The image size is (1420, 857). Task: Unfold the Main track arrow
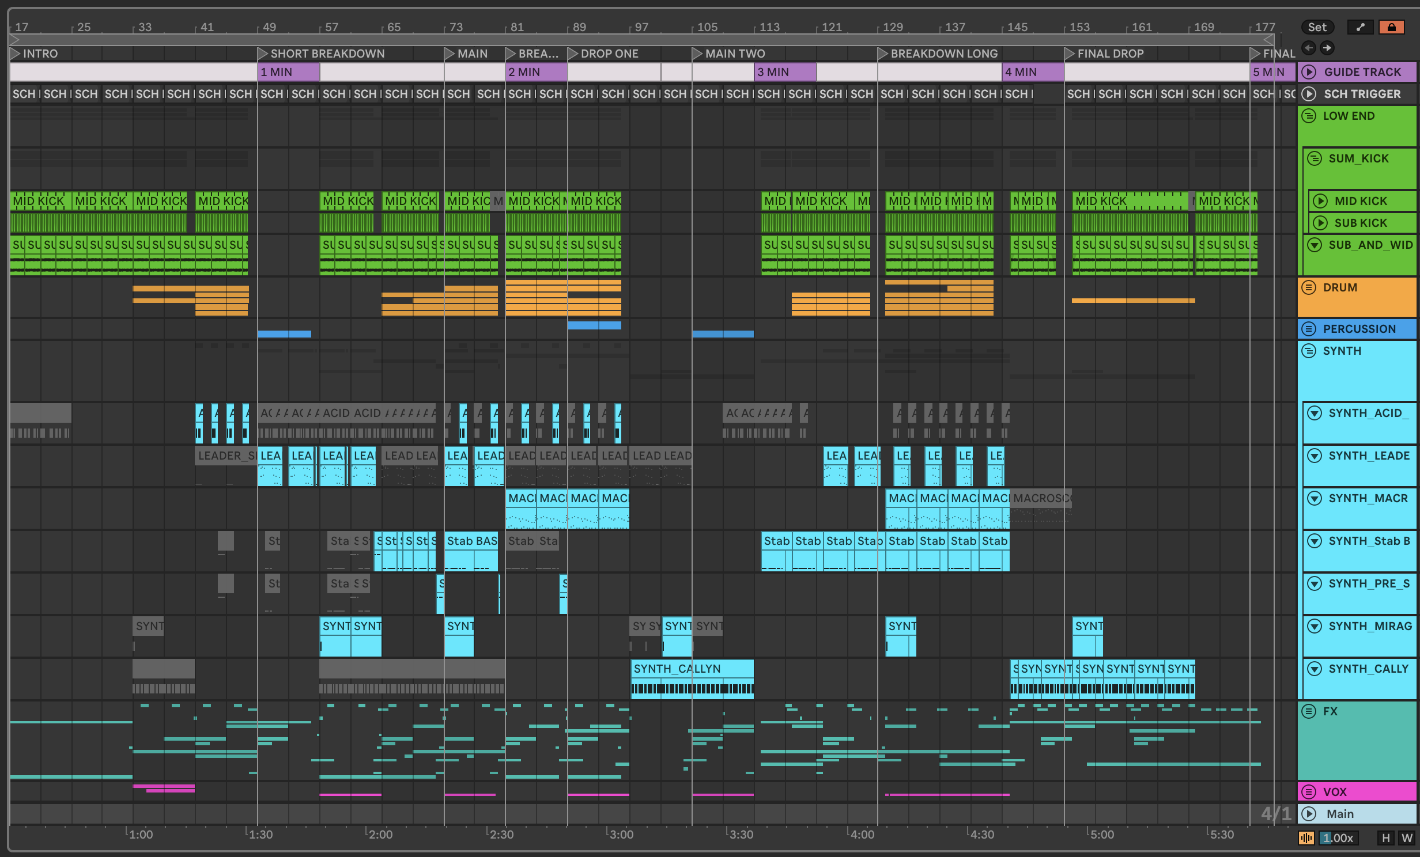(1309, 814)
